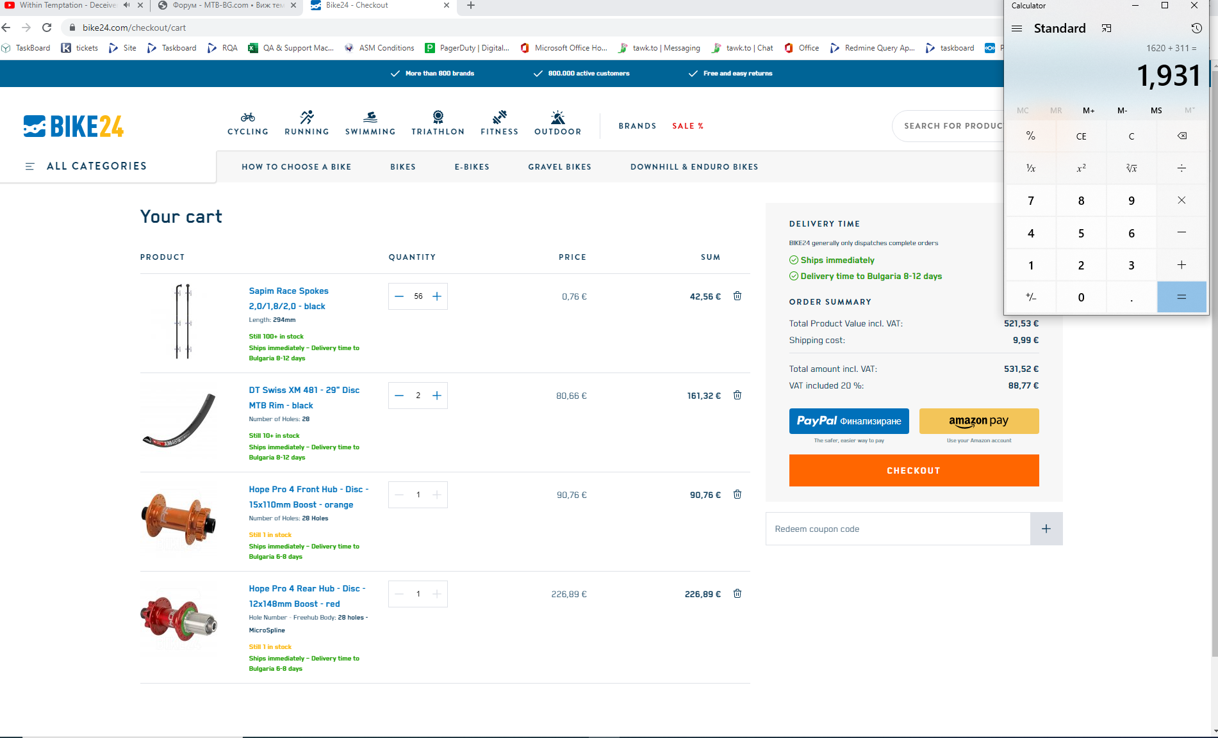This screenshot has width=1218, height=738.
Task: Mute the Within Temptation tab audio
Action: point(127,5)
